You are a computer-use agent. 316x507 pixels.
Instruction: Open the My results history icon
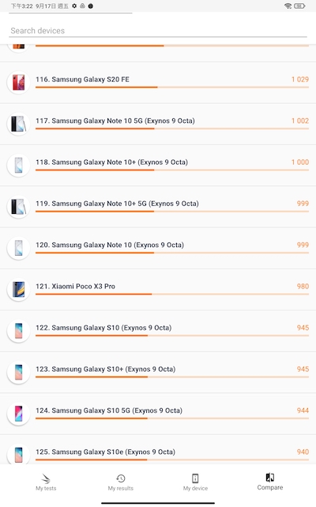(x=121, y=478)
